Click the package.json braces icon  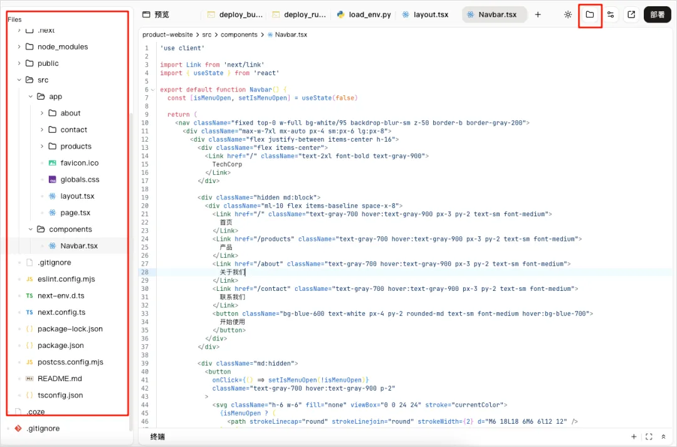pyautogui.click(x=29, y=345)
